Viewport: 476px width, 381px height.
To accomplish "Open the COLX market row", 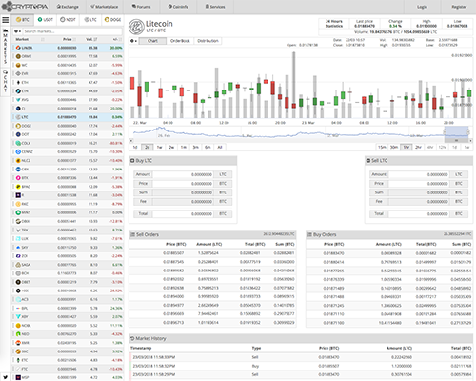I will pos(68,143).
